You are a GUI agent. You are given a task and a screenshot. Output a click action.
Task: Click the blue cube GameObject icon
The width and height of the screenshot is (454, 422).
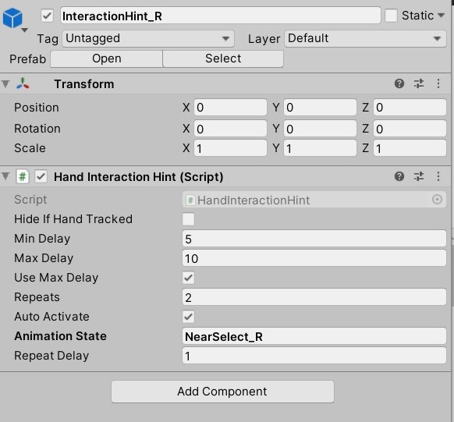[12, 18]
